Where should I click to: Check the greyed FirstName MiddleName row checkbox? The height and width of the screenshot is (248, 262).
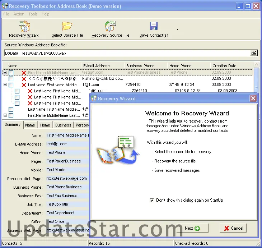click(x=11, y=73)
